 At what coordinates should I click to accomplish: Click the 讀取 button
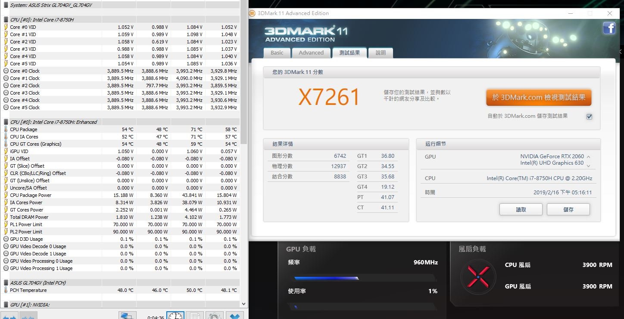click(521, 210)
